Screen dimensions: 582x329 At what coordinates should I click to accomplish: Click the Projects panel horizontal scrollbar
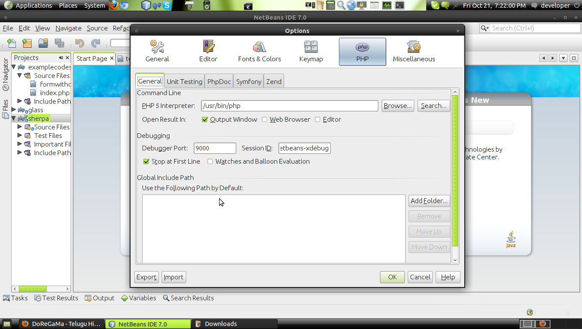point(33,289)
